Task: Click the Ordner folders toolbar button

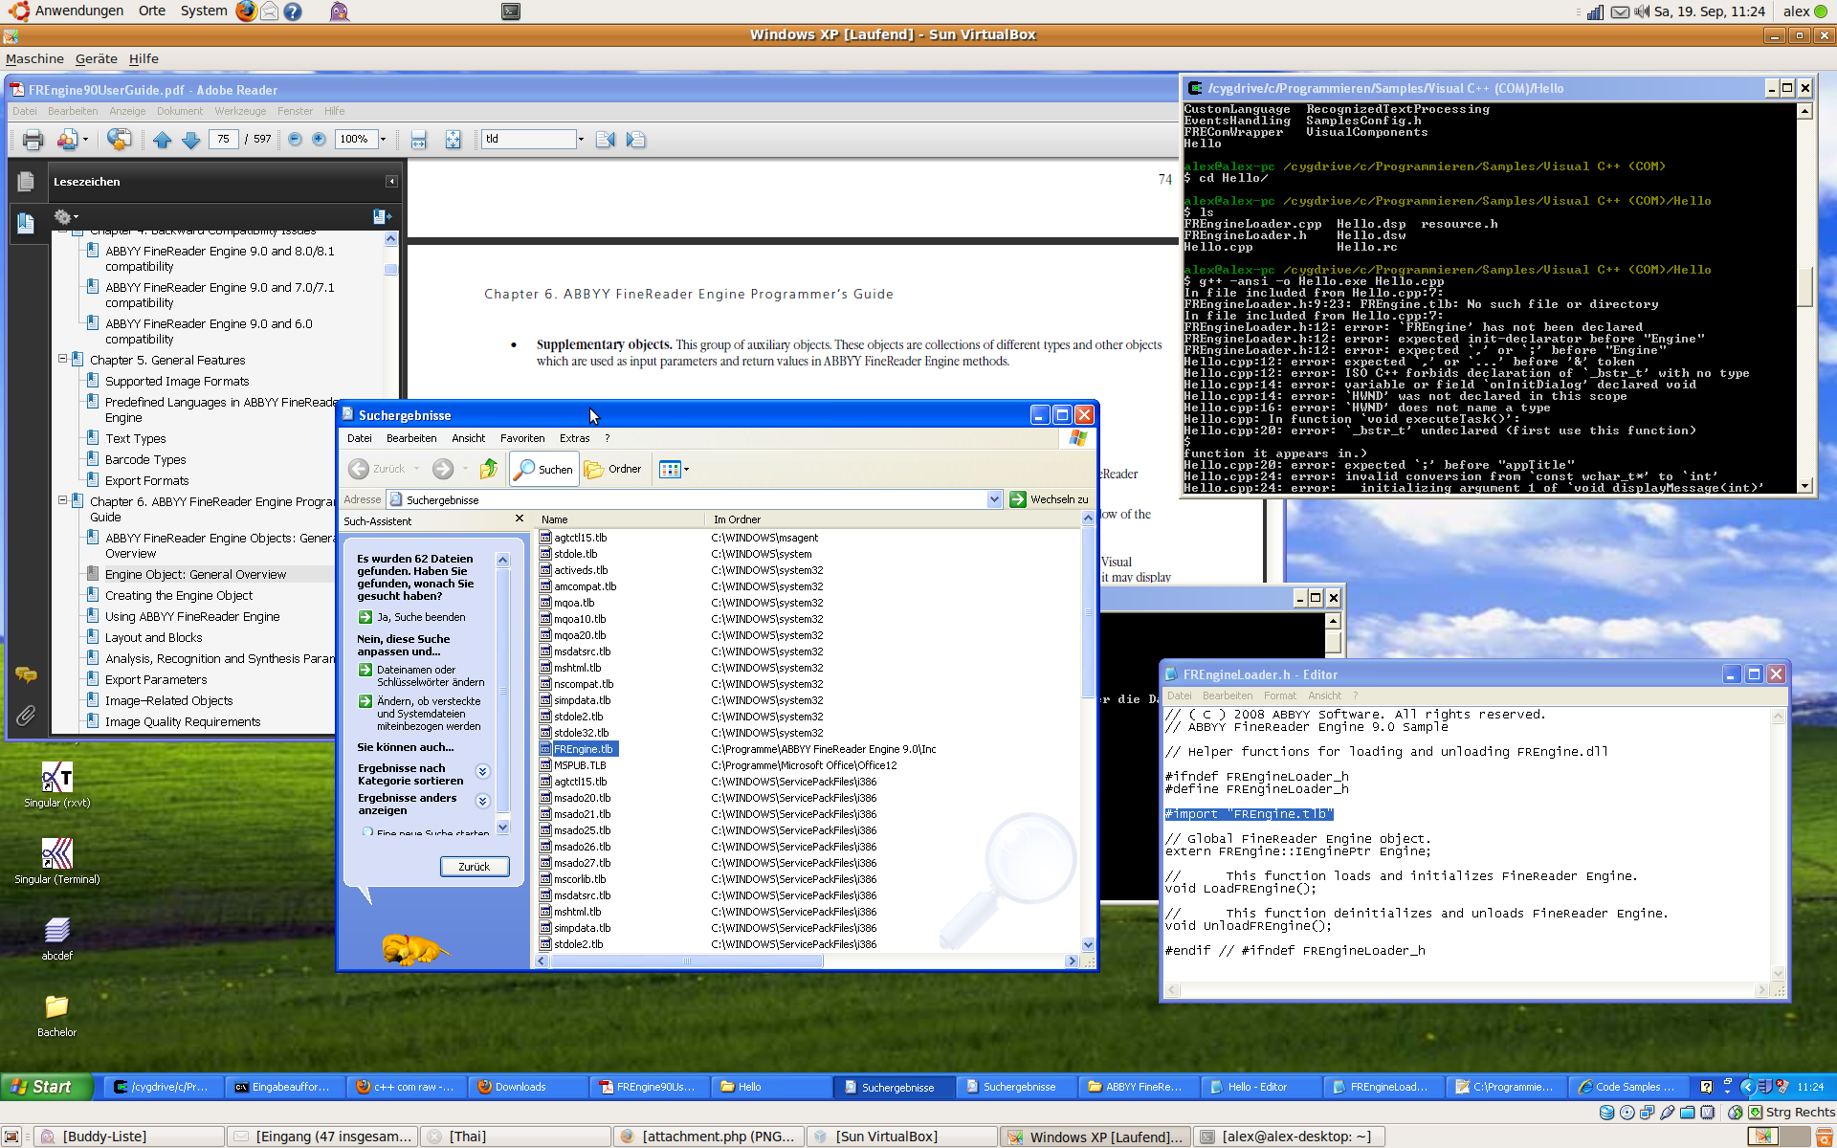Action: coord(612,469)
